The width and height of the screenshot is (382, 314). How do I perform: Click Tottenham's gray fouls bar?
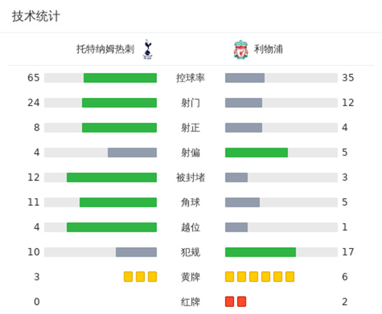(x=136, y=252)
